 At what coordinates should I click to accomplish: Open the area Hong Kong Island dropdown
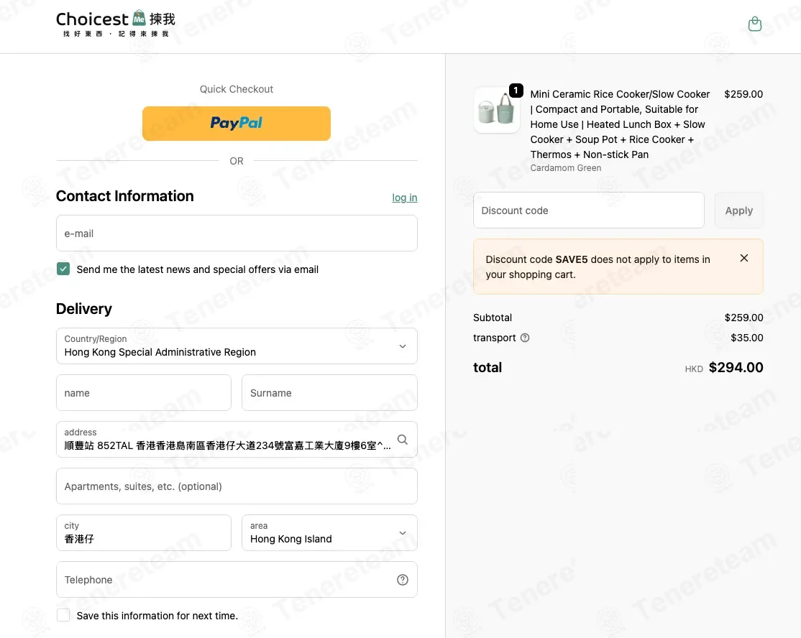pos(329,533)
